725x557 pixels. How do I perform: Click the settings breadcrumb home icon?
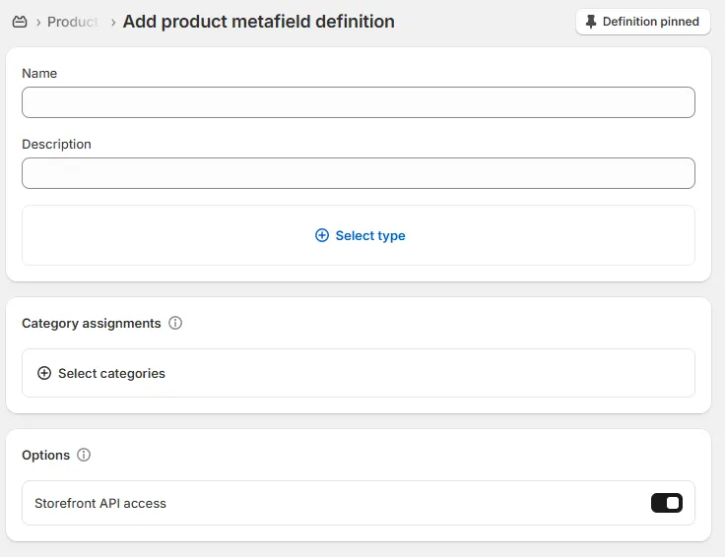[x=20, y=22]
